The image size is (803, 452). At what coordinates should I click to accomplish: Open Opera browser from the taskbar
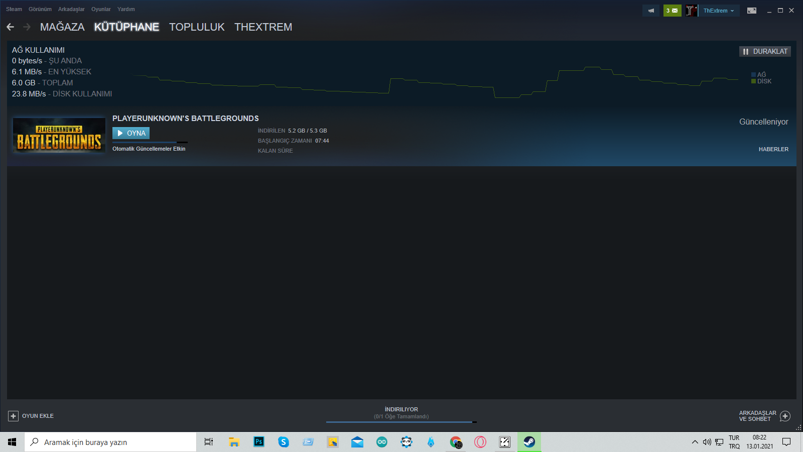480,442
